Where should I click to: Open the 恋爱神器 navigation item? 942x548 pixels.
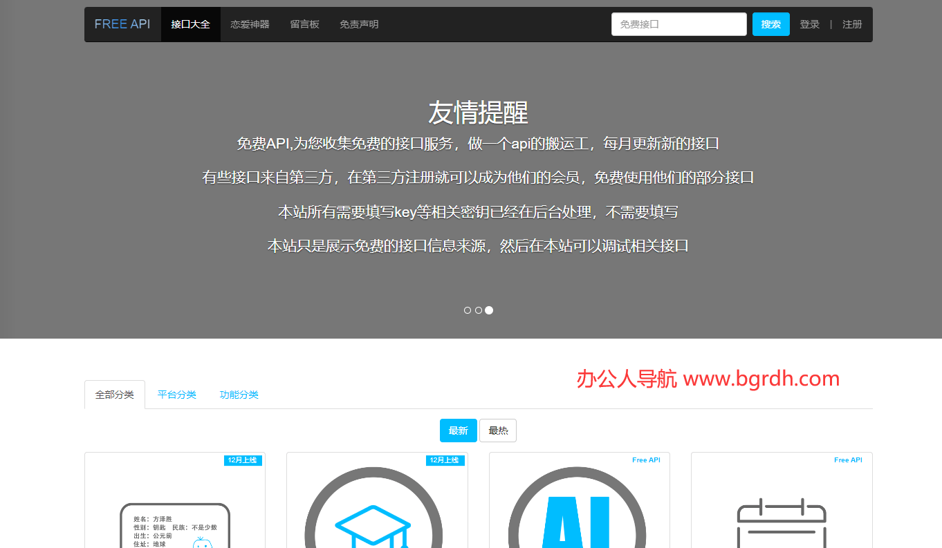click(x=250, y=24)
